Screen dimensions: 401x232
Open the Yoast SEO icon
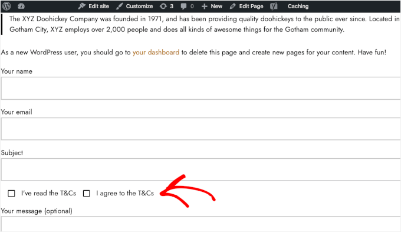(x=274, y=6)
